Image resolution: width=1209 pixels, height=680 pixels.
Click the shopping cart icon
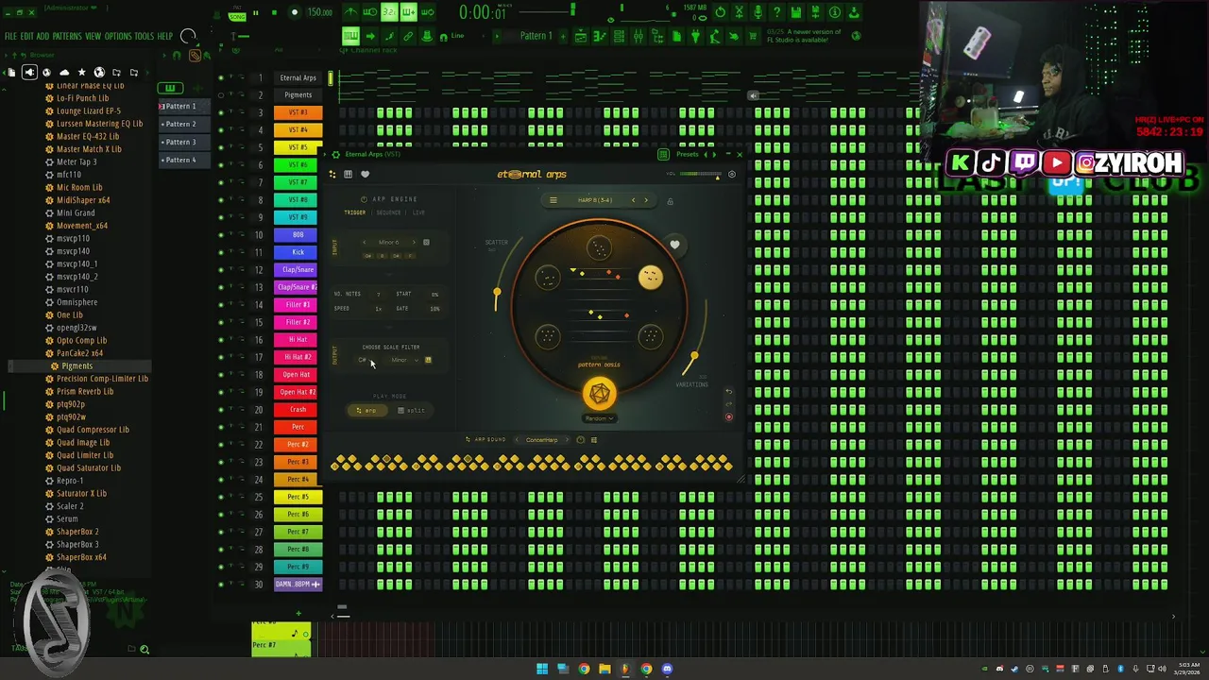pyautogui.click(x=753, y=36)
